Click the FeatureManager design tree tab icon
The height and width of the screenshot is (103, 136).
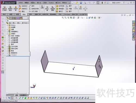click(8, 18)
